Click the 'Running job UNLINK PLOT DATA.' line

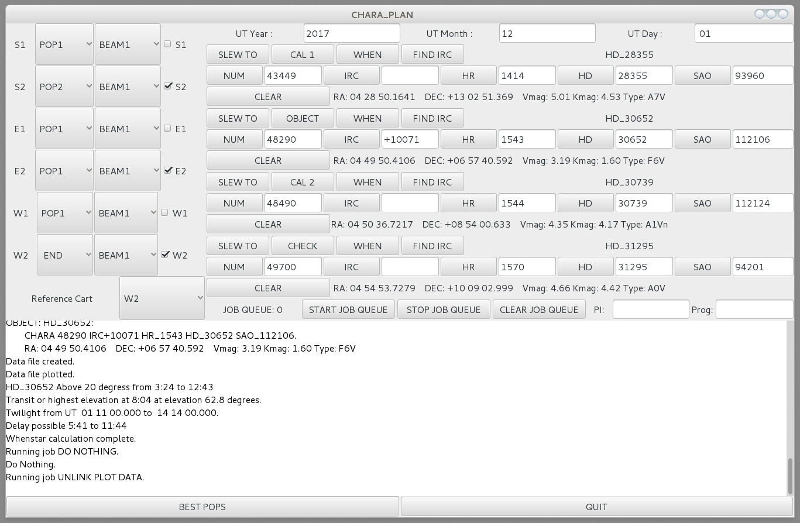pyautogui.click(x=75, y=477)
